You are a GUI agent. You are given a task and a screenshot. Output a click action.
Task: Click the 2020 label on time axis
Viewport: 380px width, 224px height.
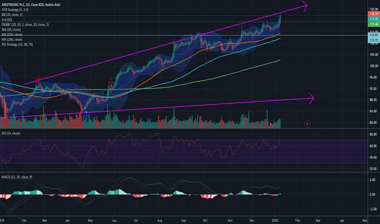point(275,221)
